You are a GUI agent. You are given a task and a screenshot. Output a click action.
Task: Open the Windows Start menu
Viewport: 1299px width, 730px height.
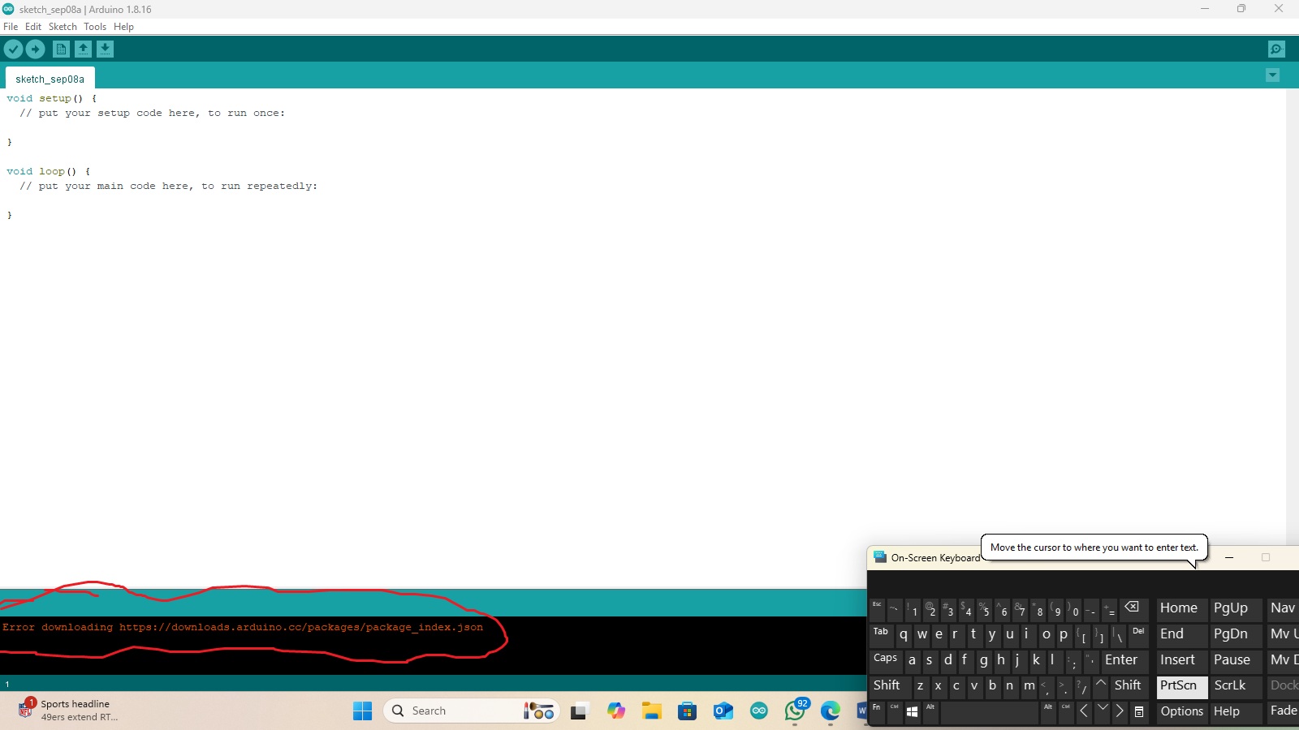[362, 711]
